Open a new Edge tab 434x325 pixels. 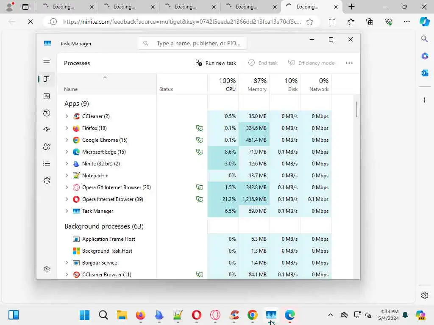(351, 7)
